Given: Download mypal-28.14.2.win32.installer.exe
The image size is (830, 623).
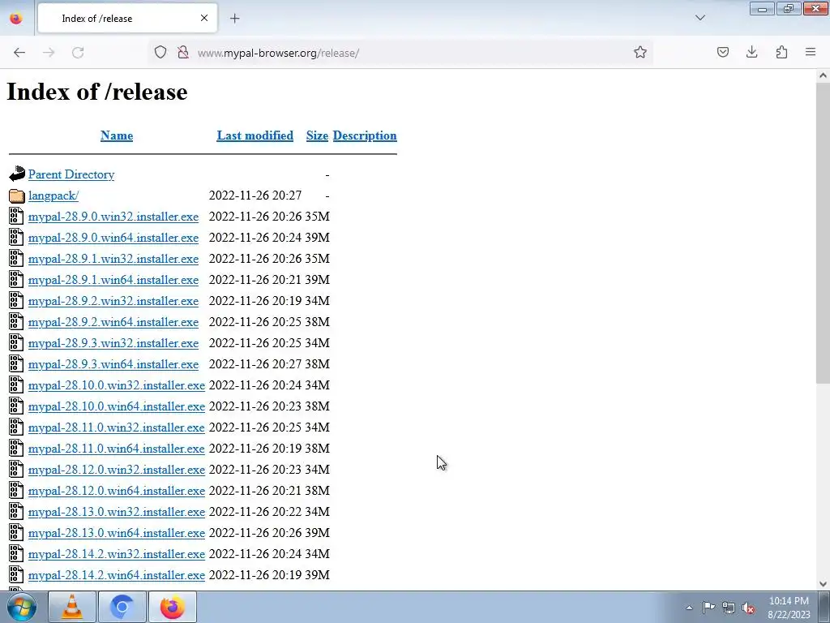Looking at the screenshot, I should click(117, 554).
